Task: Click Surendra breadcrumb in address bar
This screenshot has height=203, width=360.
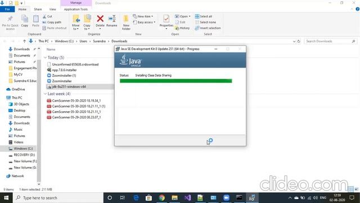Action: [x=99, y=41]
